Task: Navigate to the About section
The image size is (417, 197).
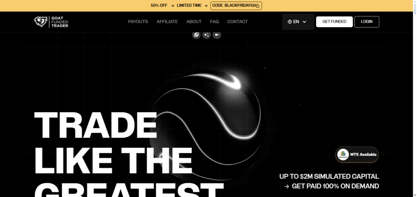Action: pos(194,22)
